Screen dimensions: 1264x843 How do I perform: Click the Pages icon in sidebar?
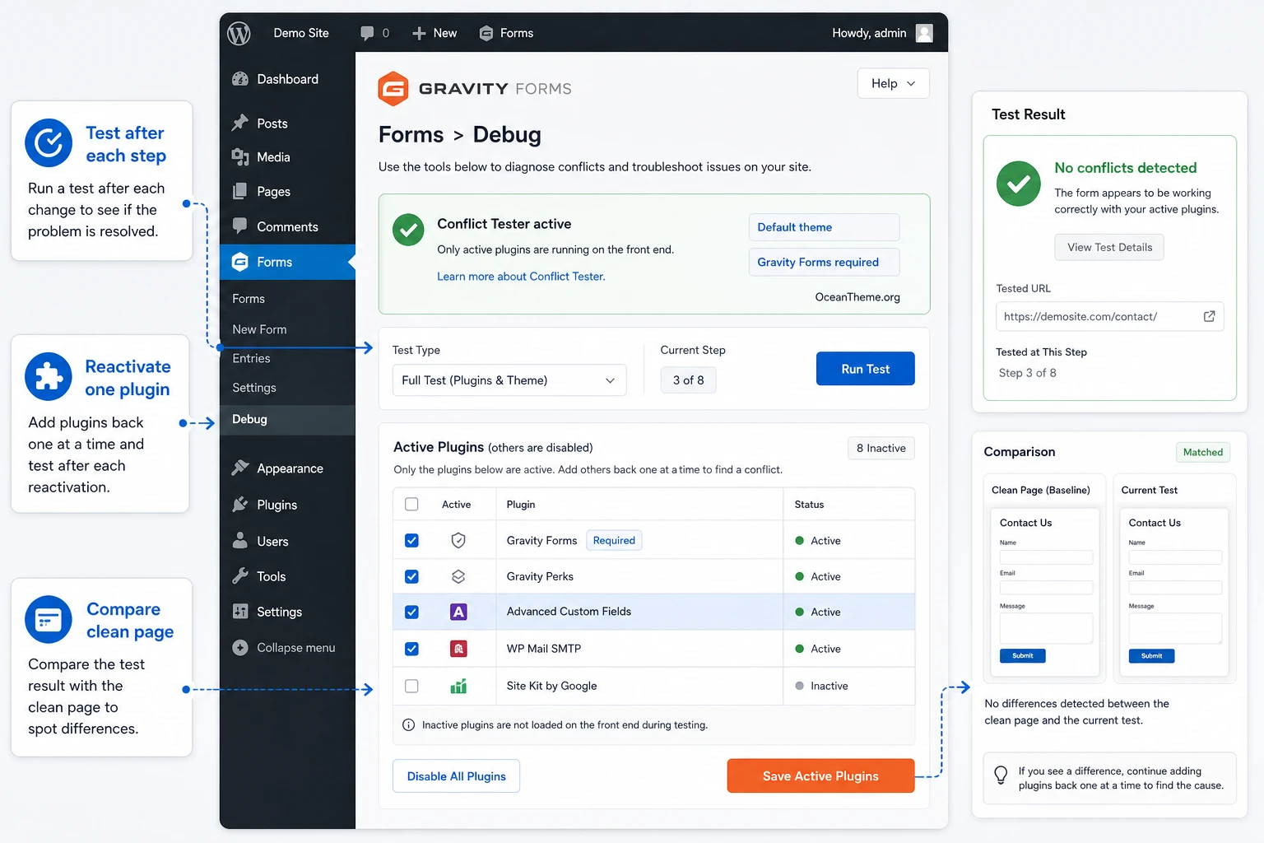(240, 192)
